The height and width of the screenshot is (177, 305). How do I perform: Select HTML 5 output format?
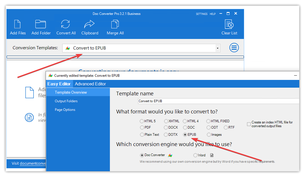click(142, 121)
